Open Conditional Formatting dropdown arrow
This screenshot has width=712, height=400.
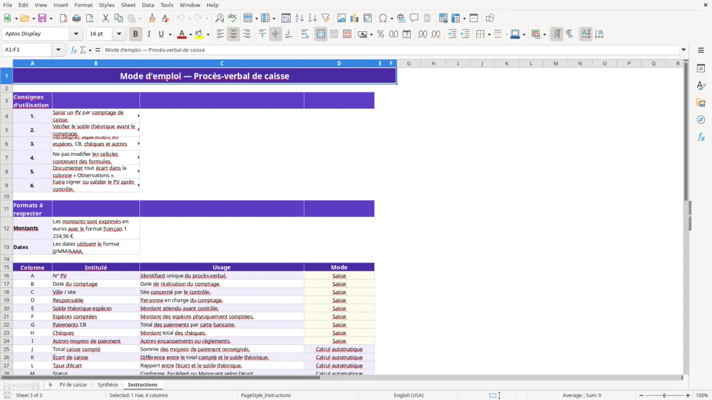(544, 34)
